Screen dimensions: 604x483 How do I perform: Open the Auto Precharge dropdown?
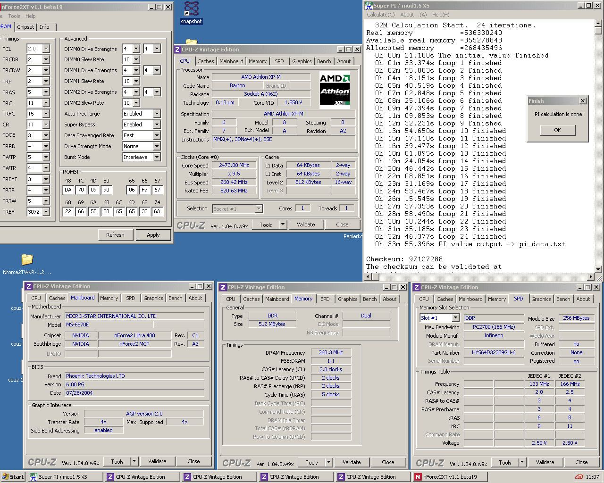(x=157, y=114)
